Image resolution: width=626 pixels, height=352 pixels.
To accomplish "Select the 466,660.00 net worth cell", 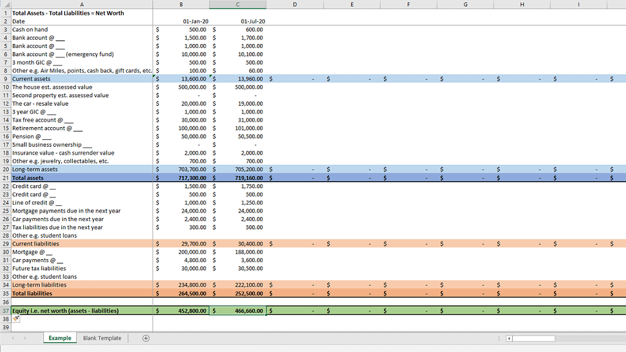I will coord(238,310).
